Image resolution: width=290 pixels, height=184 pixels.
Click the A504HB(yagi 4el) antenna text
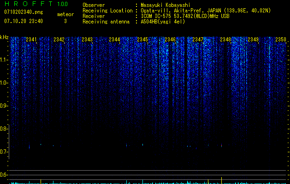pyautogui.click(x=163, y=22)
